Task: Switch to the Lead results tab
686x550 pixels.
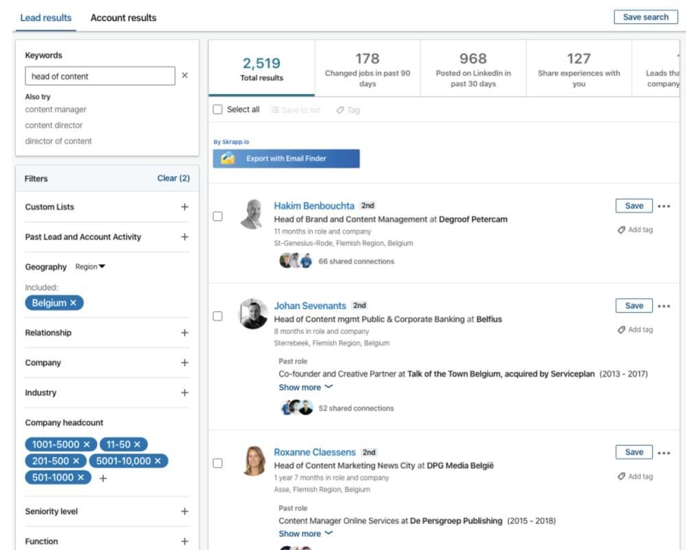Action: (x=46, y=18)
